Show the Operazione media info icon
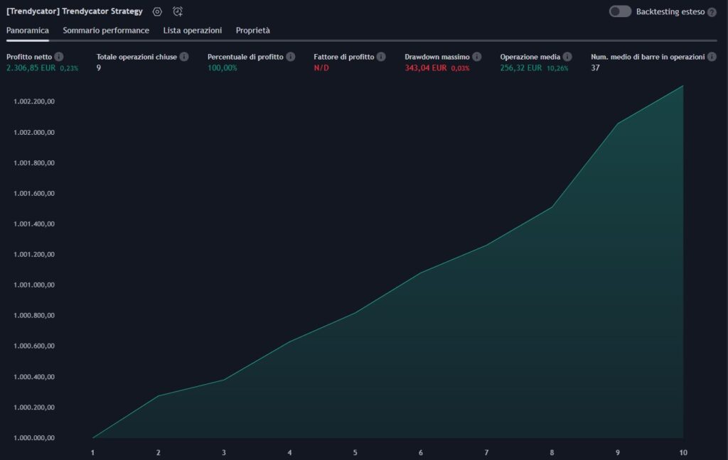 click(567, 57)
